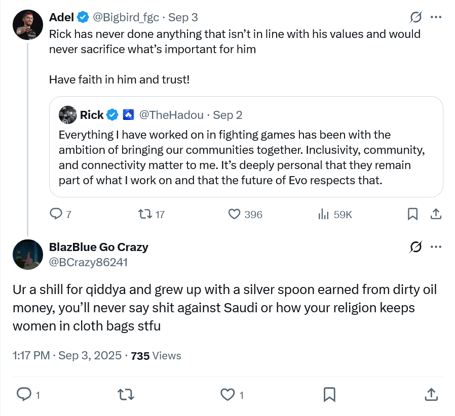
Task: Like Adel's post with 396 likes
Action: click(x=234, y=214)
